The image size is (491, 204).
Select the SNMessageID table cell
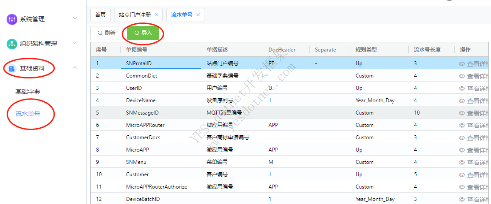[142, 113]
